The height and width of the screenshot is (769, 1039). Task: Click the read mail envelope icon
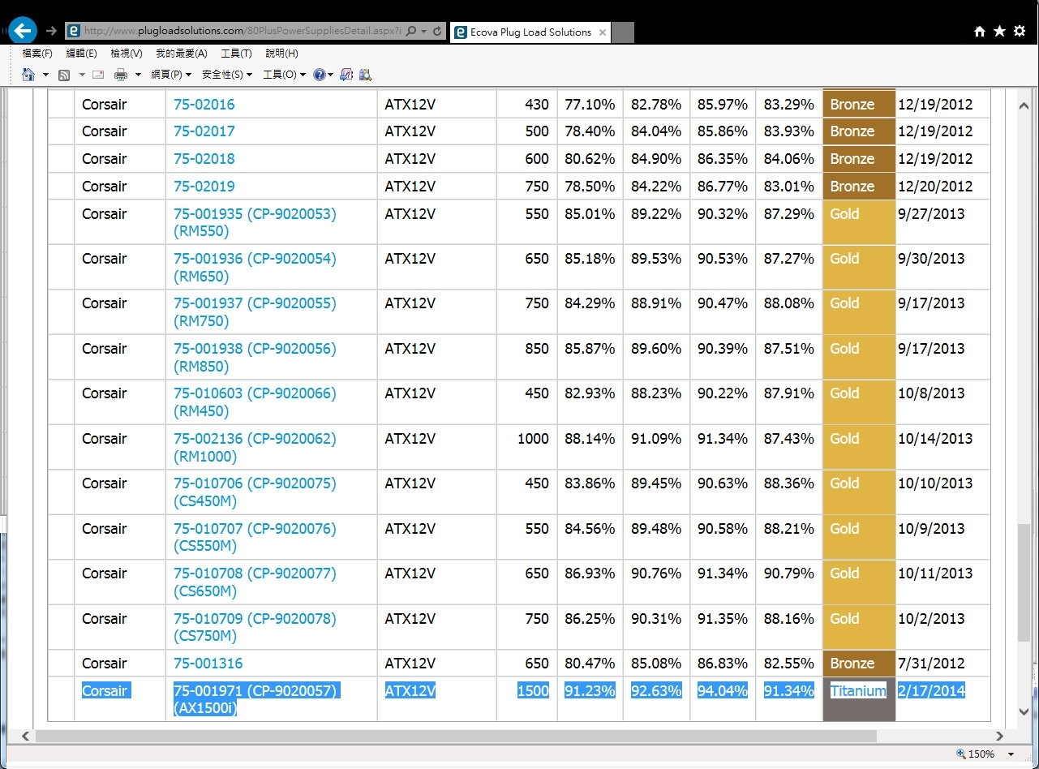98,75
